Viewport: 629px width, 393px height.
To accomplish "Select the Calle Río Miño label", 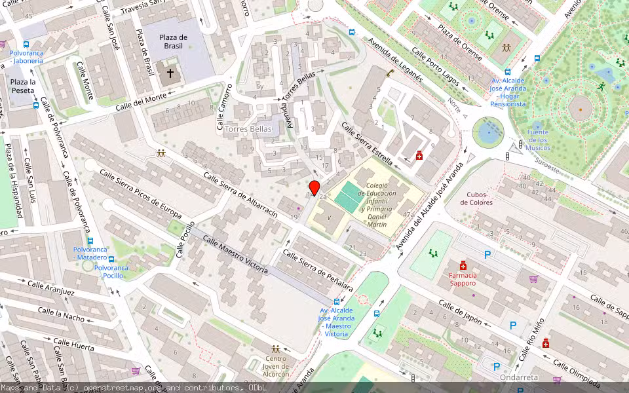I will click(x=531, y=340).
